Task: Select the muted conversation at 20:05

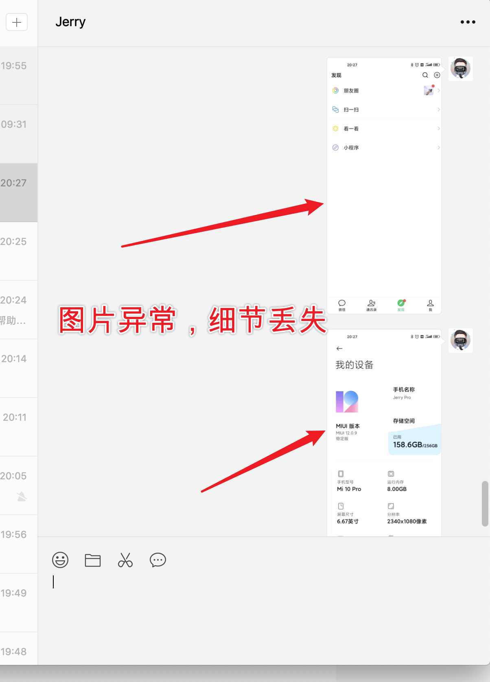Action: tap(19, 486)
